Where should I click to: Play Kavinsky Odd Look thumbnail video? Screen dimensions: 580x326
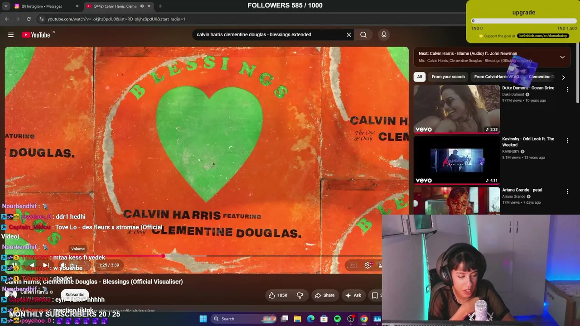point(457,160)
